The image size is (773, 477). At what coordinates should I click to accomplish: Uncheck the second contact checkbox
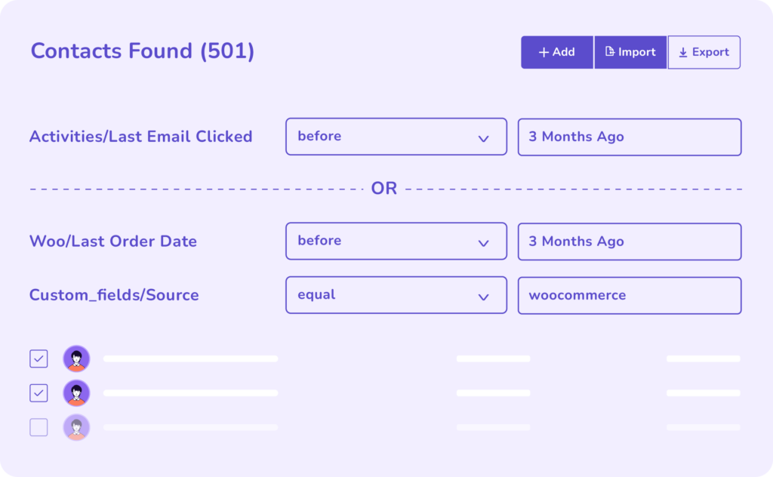coord(38,393)
